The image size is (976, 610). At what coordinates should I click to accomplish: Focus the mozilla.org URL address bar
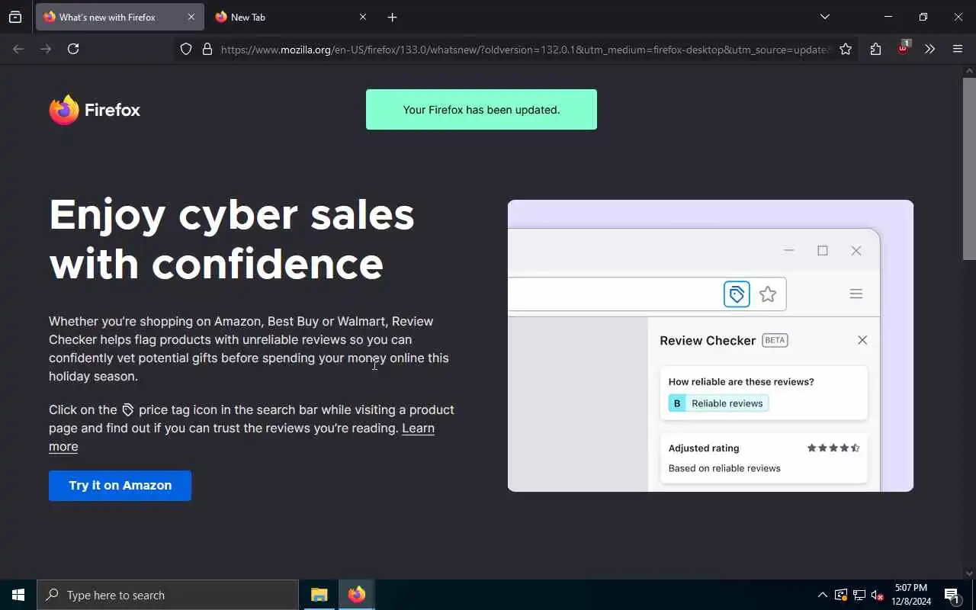(x=525, y=50)
